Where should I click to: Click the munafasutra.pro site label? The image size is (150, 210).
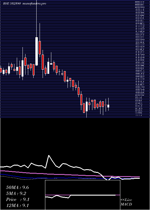tap(34, 4)
